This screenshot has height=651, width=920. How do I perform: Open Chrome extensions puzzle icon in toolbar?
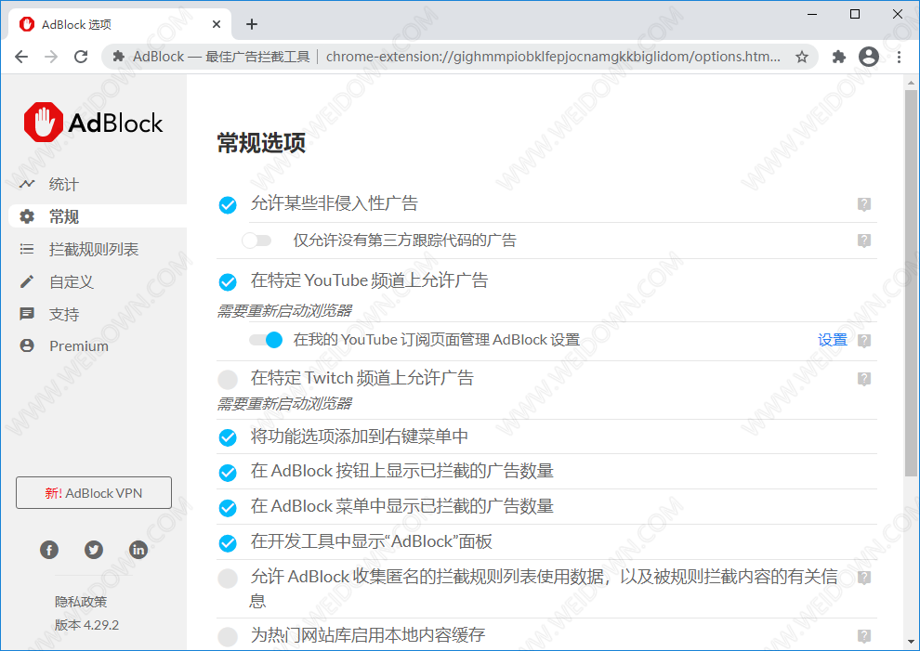click(x=839, y=57)
